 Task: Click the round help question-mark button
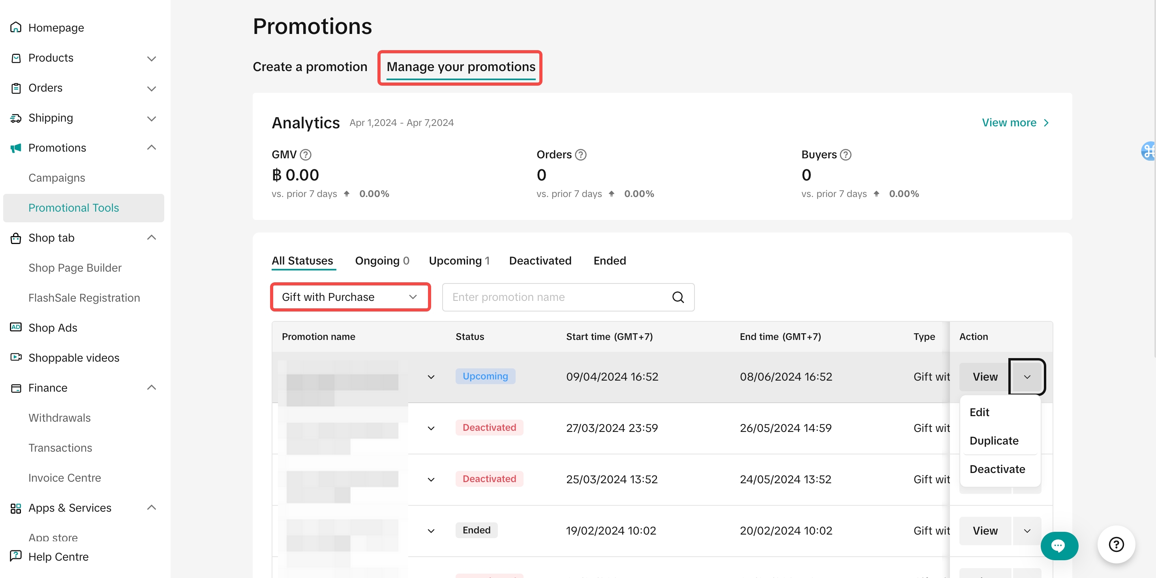(1116, 544)
